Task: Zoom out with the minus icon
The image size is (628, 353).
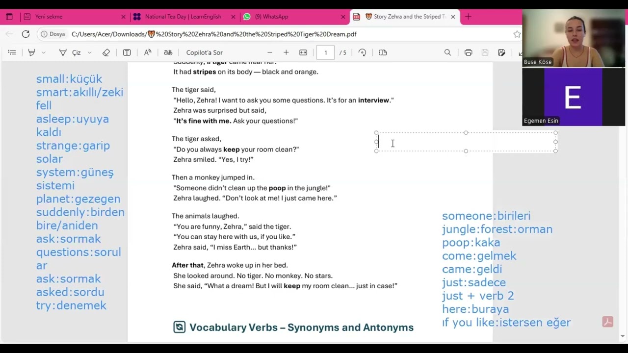Action: tap(269, 52)
